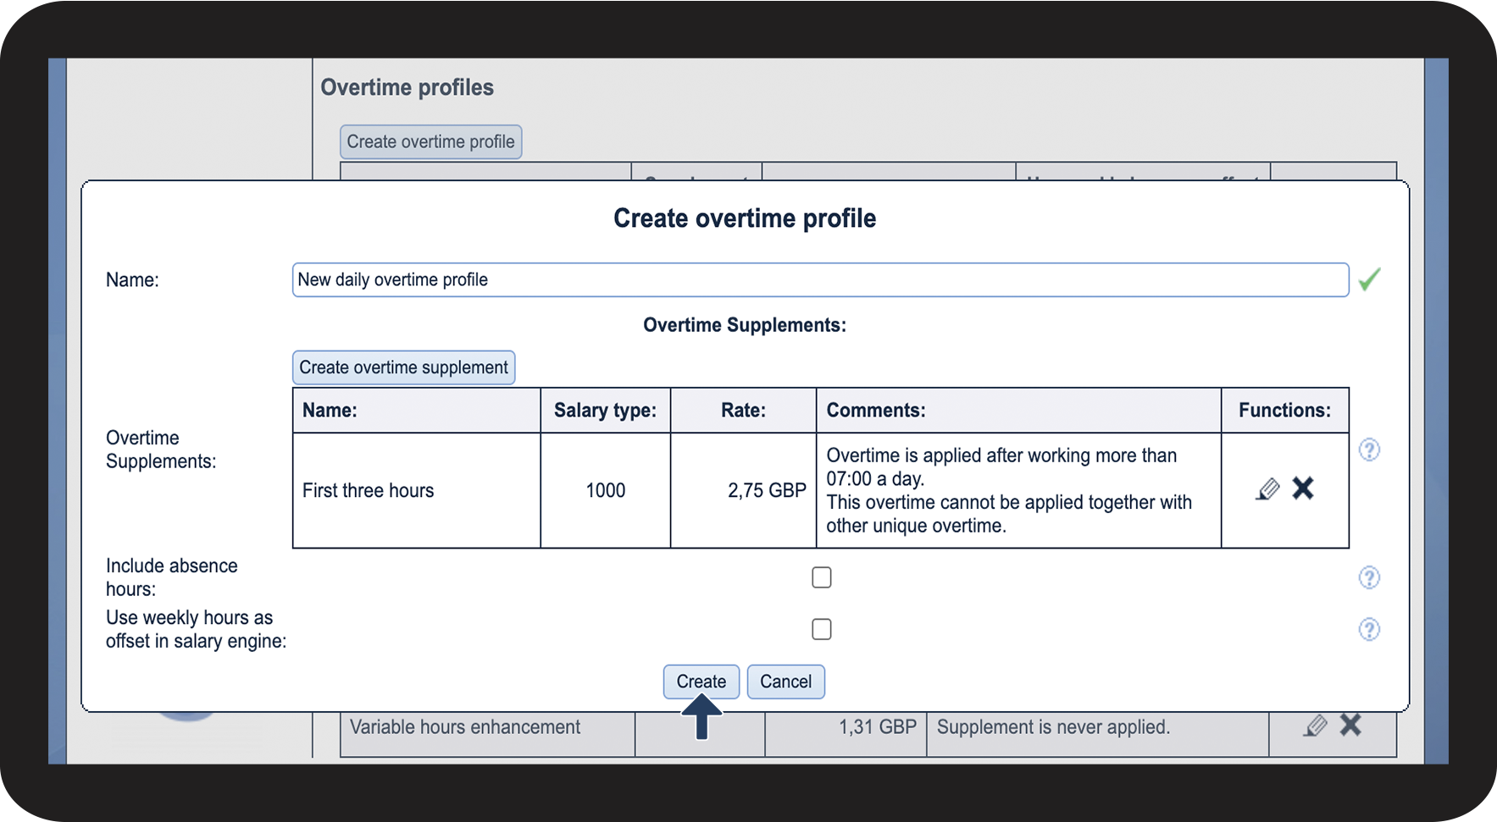This screenshot has height=822, width=1497.
Task: Click the Rate column header
Action: [x=743, y=411]
